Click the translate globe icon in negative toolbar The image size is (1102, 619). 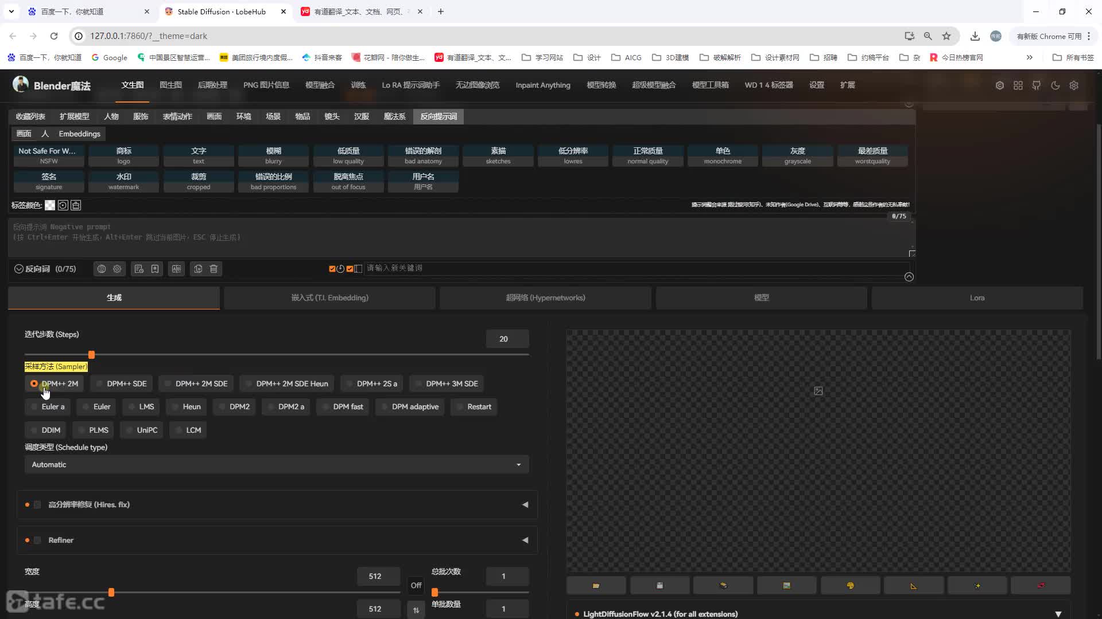click(102, 269)
